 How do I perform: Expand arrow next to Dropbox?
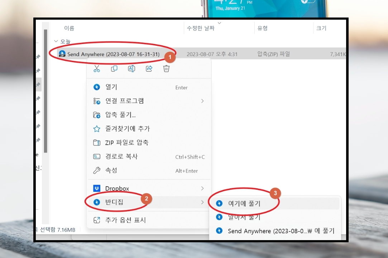[202, 188]
